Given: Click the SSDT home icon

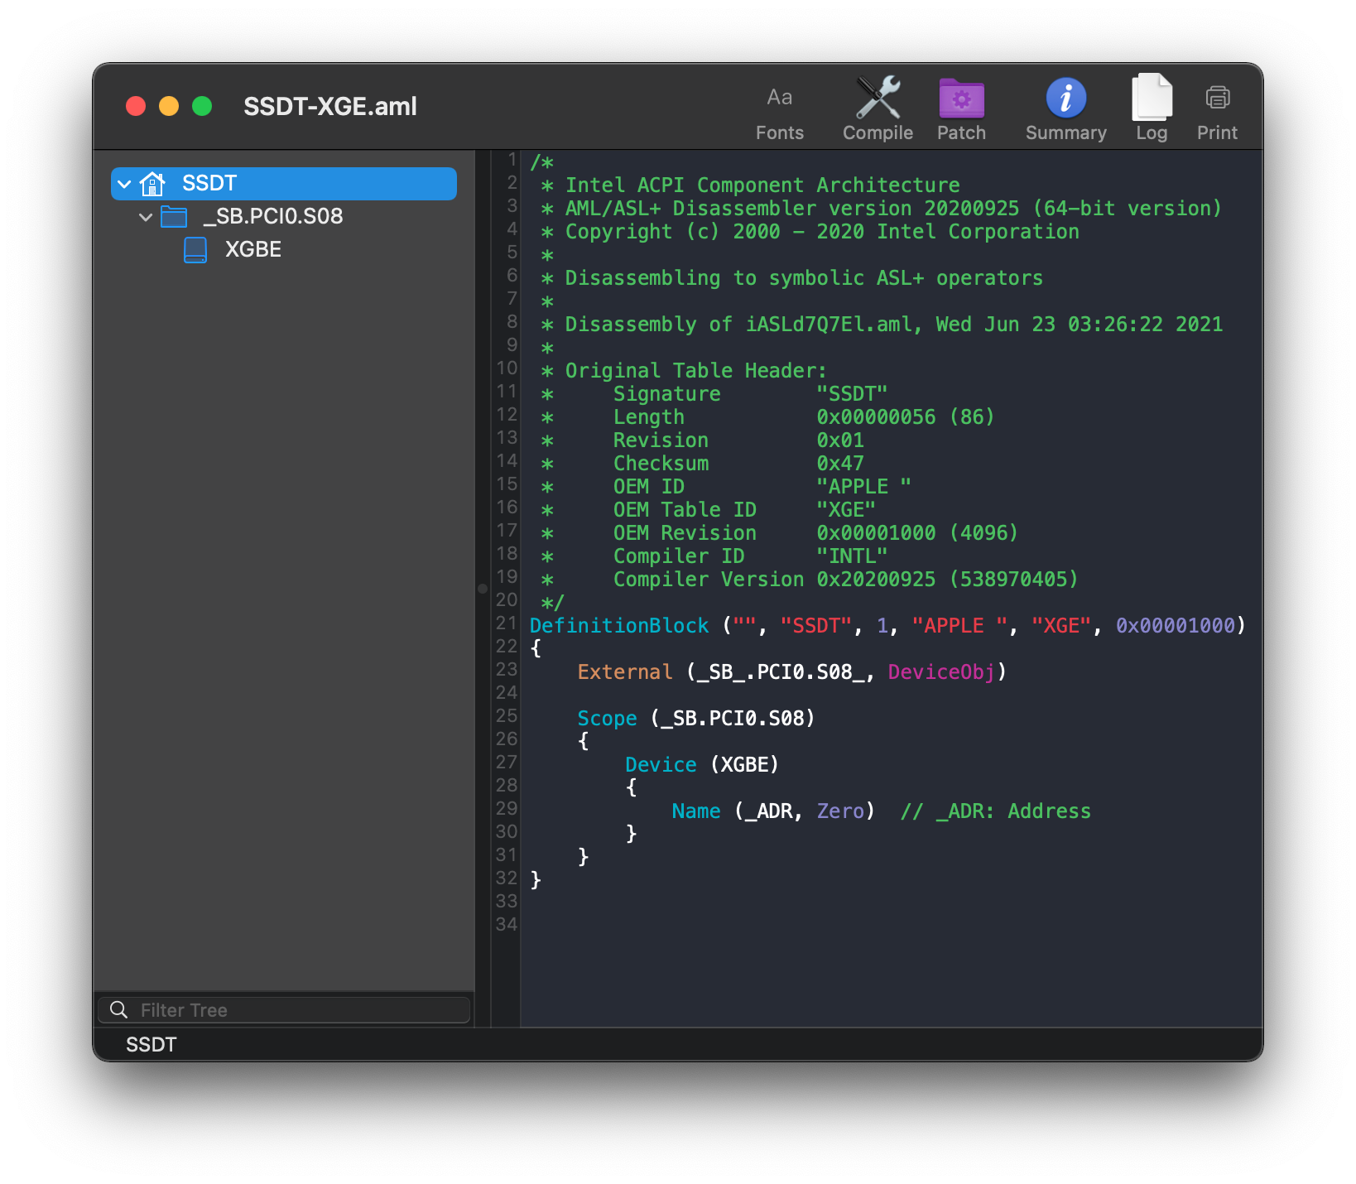Looking at the screenshot, I should pyautogui.click(x=152, y=183).
